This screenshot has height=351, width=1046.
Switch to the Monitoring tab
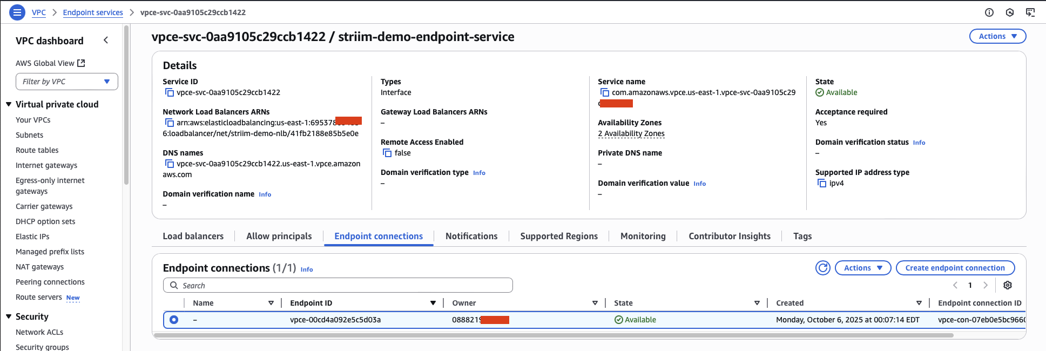tap(643, 236)
